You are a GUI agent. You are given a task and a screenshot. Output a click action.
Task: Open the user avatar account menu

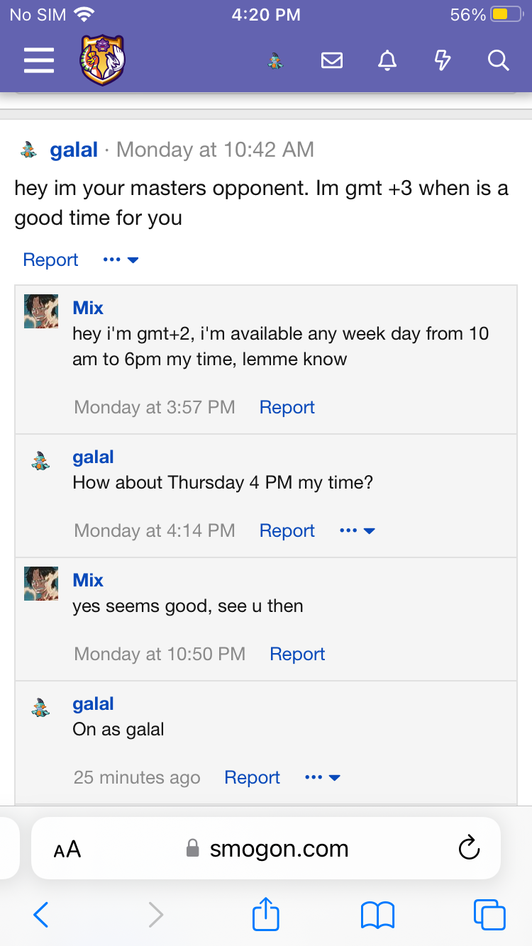click(275, 62)
